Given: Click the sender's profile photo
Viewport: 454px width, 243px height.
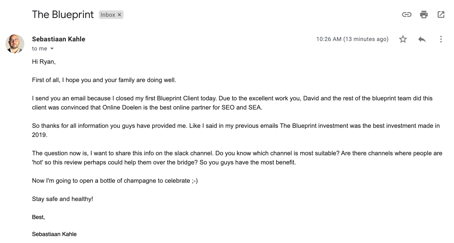Looking at the screenshot, I should [x=15, y=44].
